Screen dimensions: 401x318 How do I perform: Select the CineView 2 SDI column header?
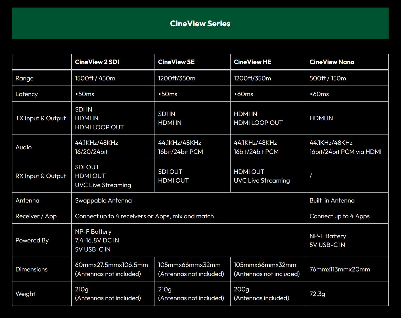pyautogui.click(x=97, y=62)
